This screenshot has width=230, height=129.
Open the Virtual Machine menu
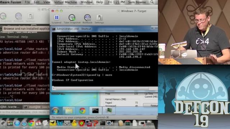[x=65, y=2]
